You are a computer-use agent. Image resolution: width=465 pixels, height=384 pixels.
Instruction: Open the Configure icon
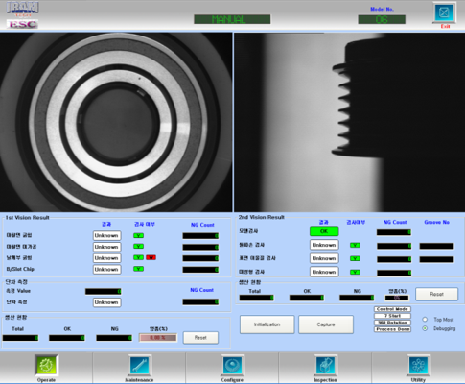(x=232, y=365)
